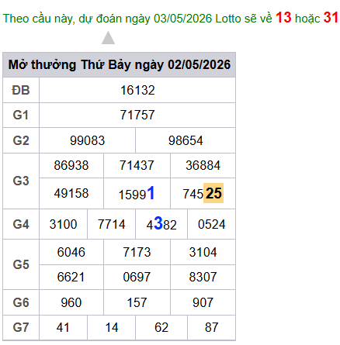The width and height of the screenshot is (340, 345).
Task: Click the G5 result 7173
Action: (x=137, y=252)
